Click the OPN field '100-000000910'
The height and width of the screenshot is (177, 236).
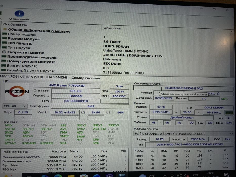coord(76,101)
